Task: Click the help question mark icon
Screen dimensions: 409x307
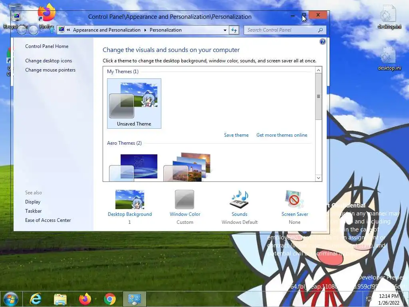Action: coord(322,42)
